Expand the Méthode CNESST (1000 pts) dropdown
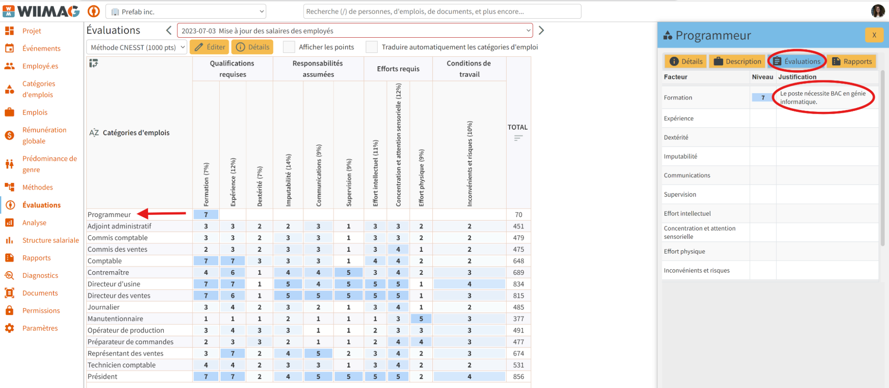 (x=137, y=48)
